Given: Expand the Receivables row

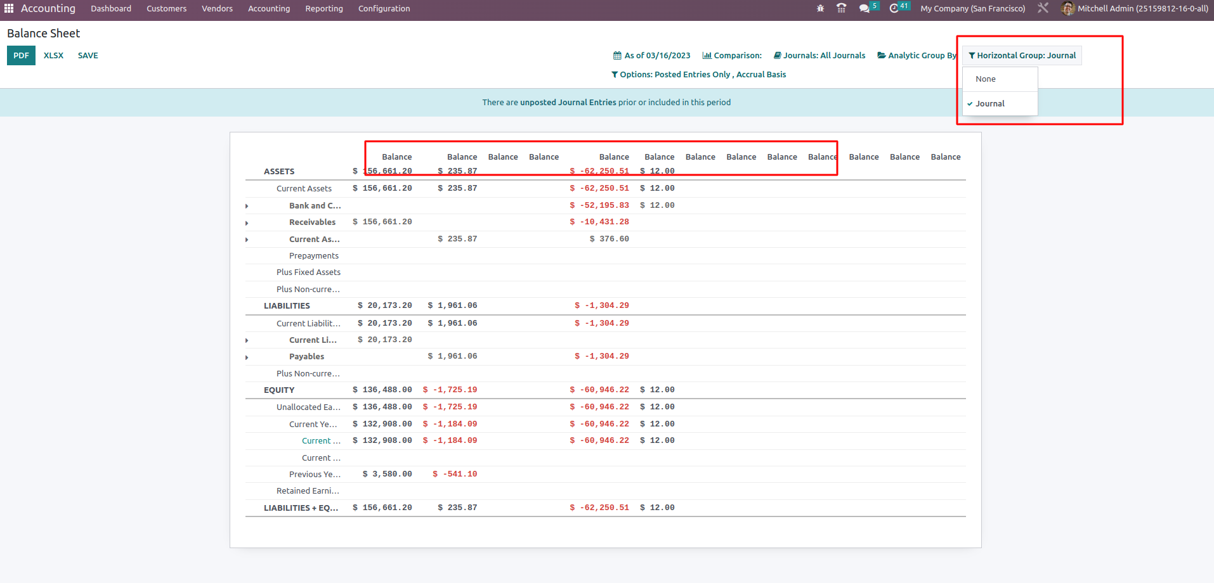Looking at the screenshot, I should (x=247, y=222).
